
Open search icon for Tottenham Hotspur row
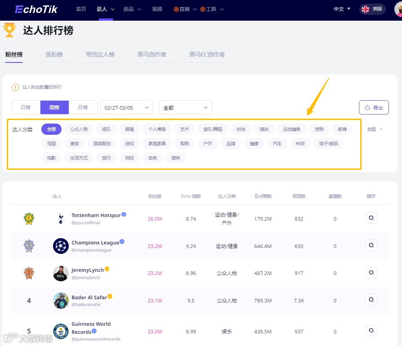pyautogui.click(x=371, y=218)
